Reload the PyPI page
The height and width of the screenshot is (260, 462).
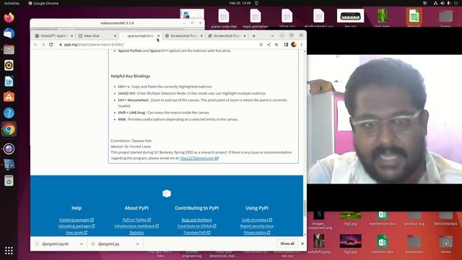tap(51, 45)
